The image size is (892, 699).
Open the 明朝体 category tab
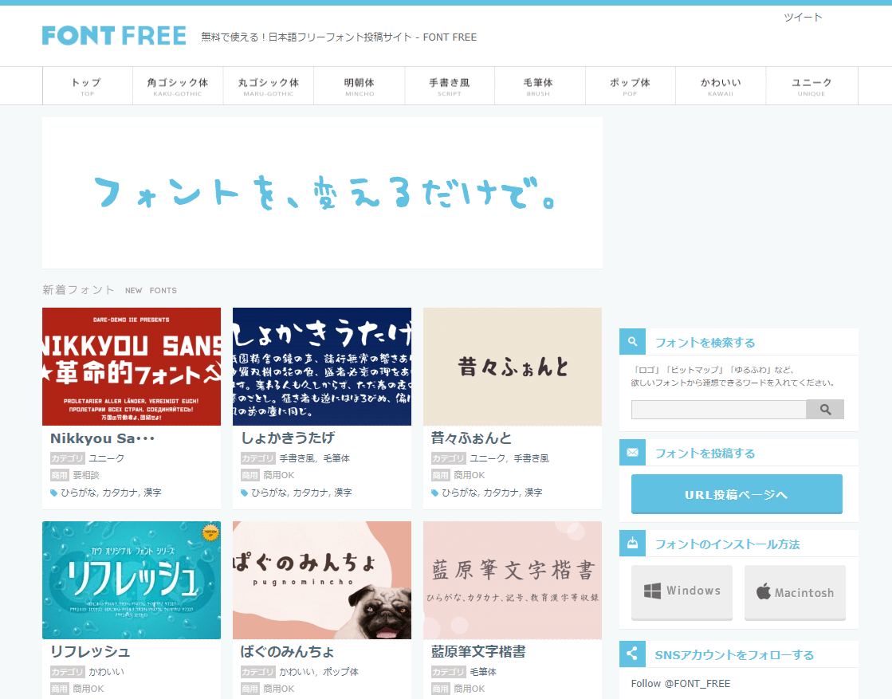tap(359, 86)
